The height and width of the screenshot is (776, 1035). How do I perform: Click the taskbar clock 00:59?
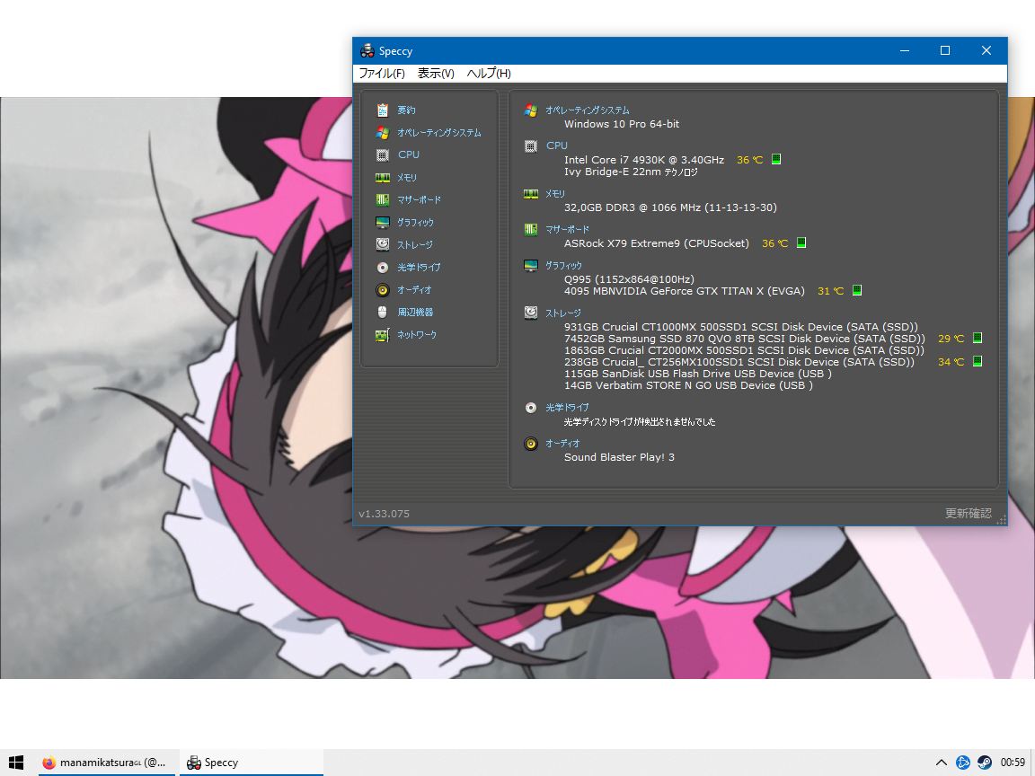click(1013, 763)
